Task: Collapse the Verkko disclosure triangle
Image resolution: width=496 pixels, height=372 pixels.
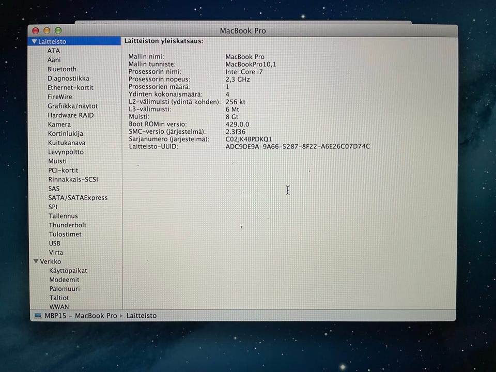Action: pyautogui.click(x=36, y=261)
